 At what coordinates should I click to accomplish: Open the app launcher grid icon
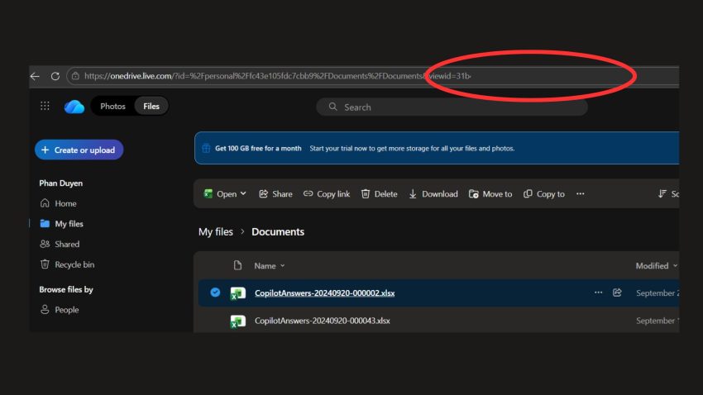45,106
